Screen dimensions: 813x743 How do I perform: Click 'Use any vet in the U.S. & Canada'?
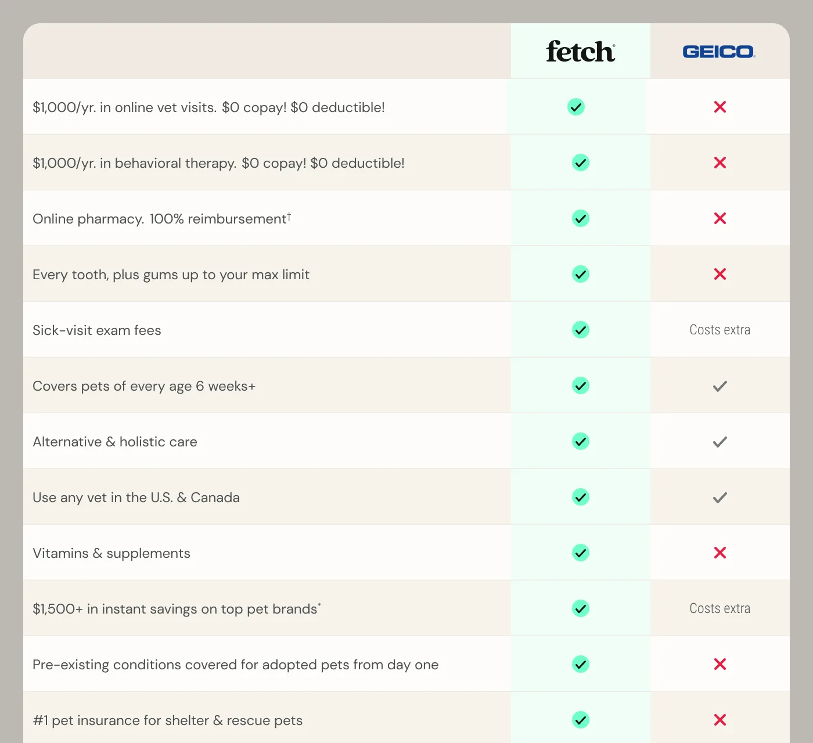tap(136, 497)
